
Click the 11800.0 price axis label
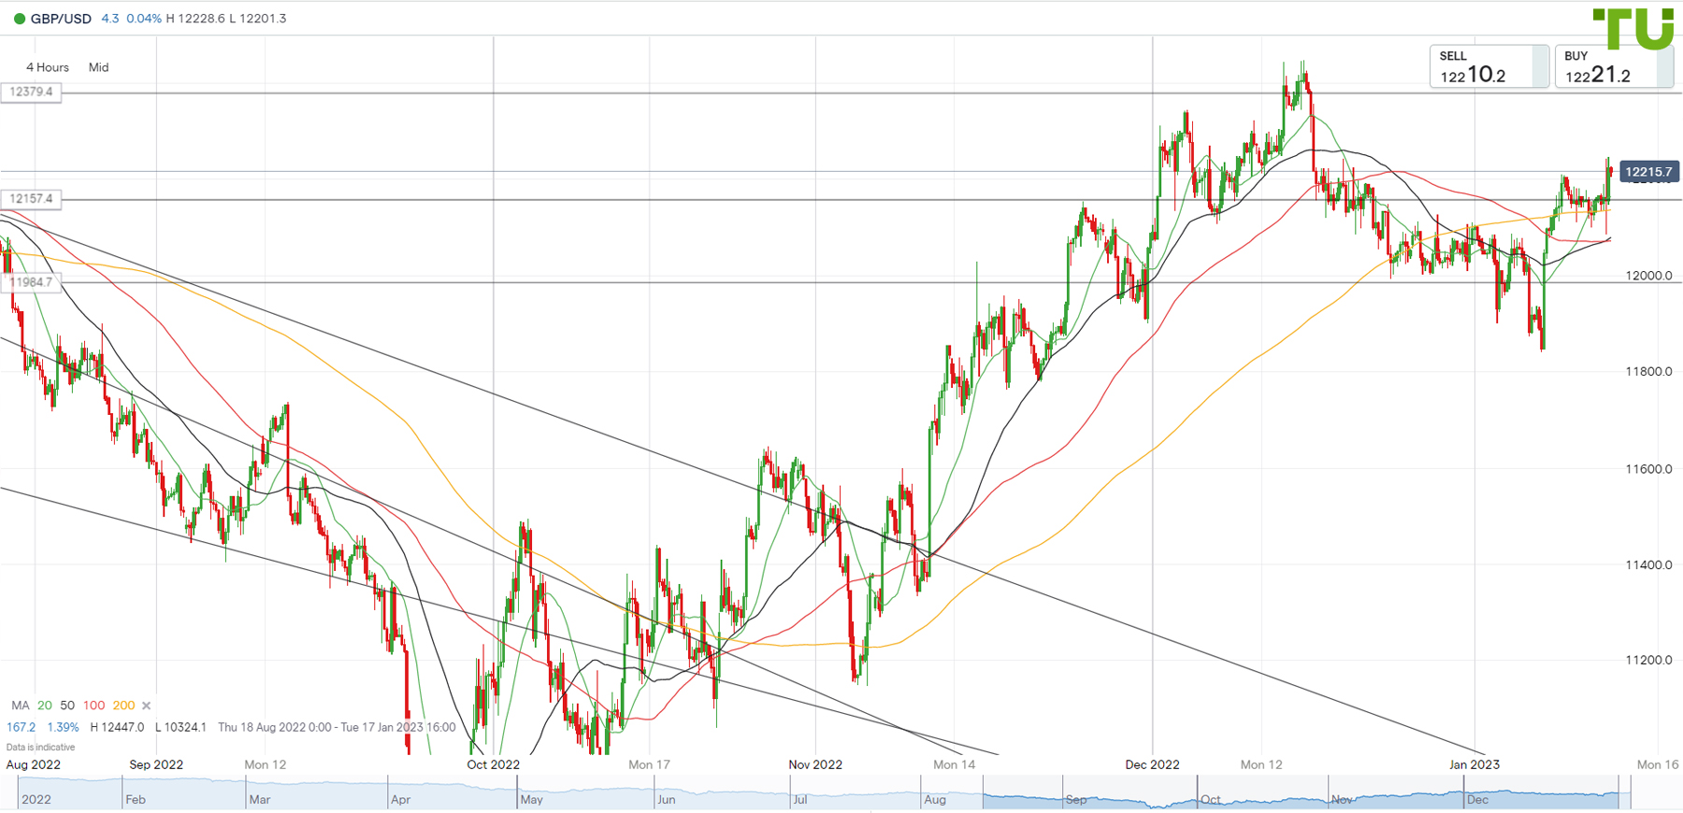click(1649, 372)
